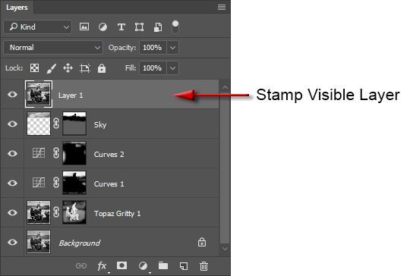Click the Background layer lock icon
Image resolution: width=410 pixels, height=276 pixels.
202,242
